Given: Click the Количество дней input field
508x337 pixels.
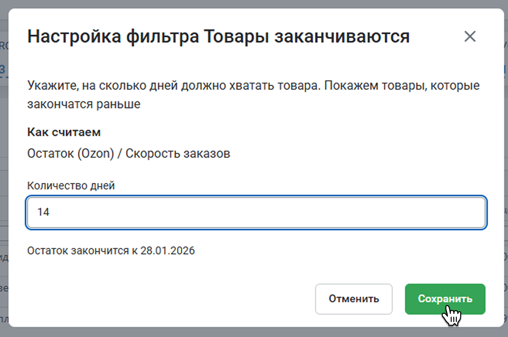Looking at the screenshot, I should [256, 212].
